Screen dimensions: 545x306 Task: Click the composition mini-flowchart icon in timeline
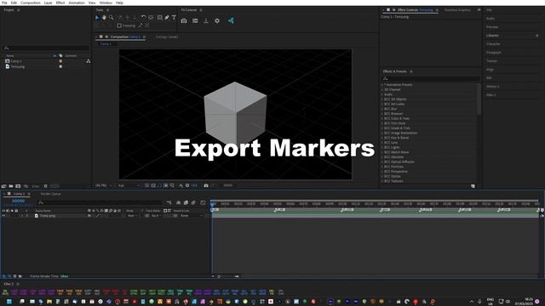click(169, 202)
